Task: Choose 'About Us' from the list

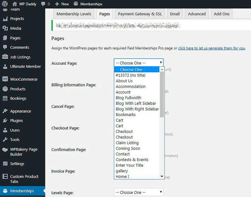Action: (137, 81)
